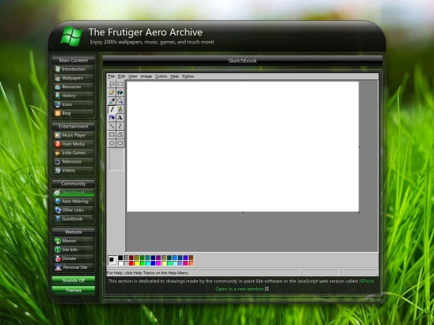The image size is (434, 325).
Task: Choose the Ellipse shape tool
Action: (x=112, y=143)
